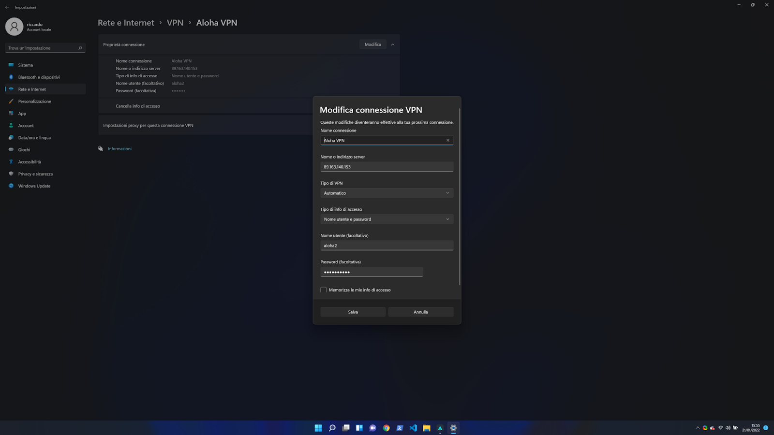Viewport: 774px width, 435px height.
Task: Open the clock showing 15:55
Action: tap(751, 428)
